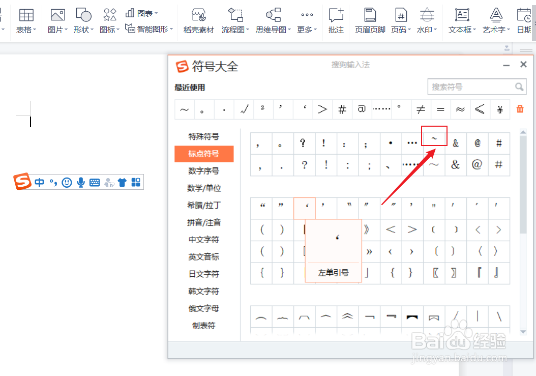
Task: Toggle Chinese/English input on Sogou toolbar
Action: point(40,182)
